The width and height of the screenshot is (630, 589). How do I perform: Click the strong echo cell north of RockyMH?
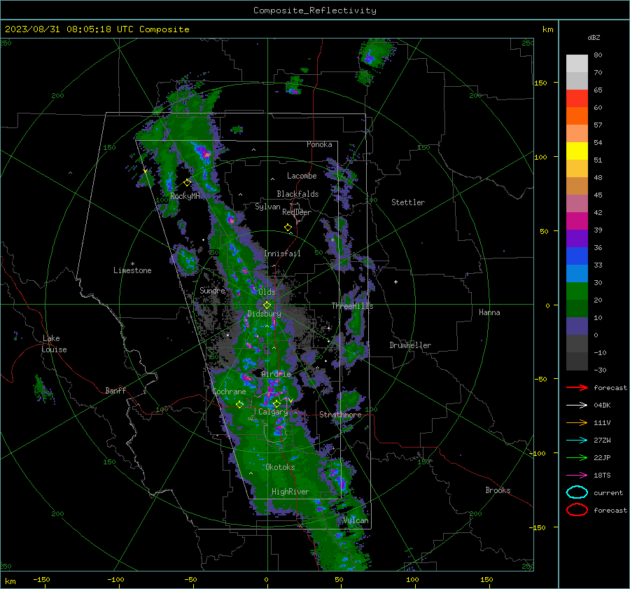(x=203, y=152)
